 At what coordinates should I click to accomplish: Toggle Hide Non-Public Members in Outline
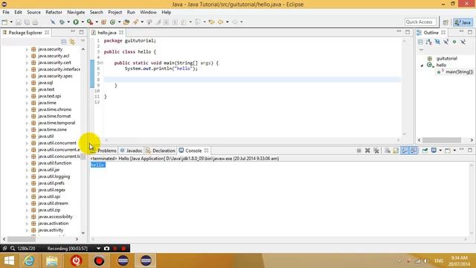pos(454,42)
